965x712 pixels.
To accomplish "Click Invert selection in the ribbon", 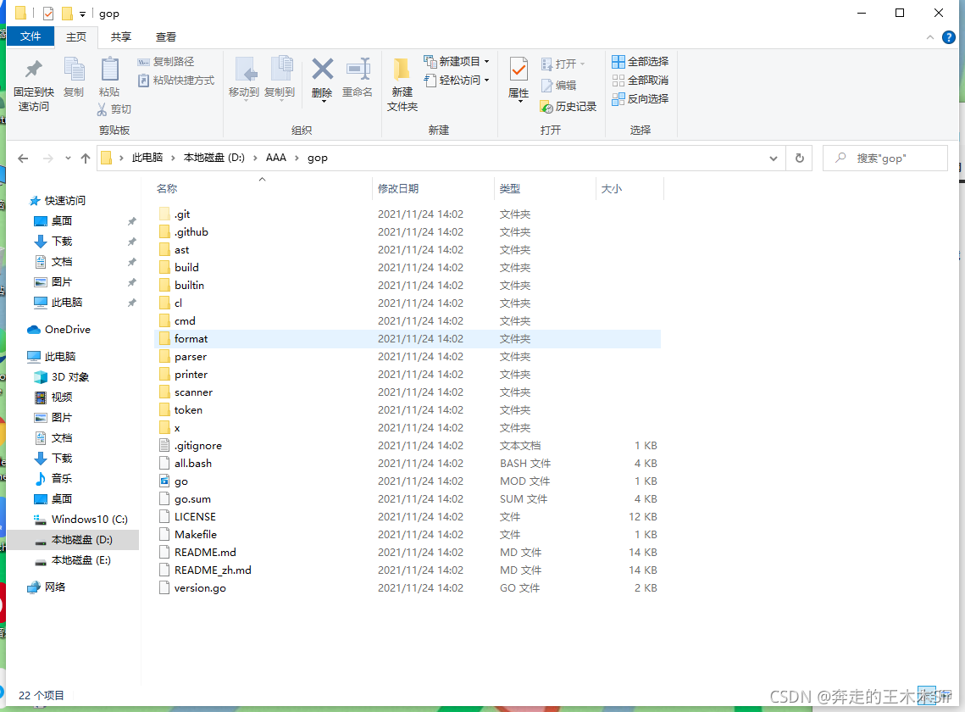I will 640,98.
